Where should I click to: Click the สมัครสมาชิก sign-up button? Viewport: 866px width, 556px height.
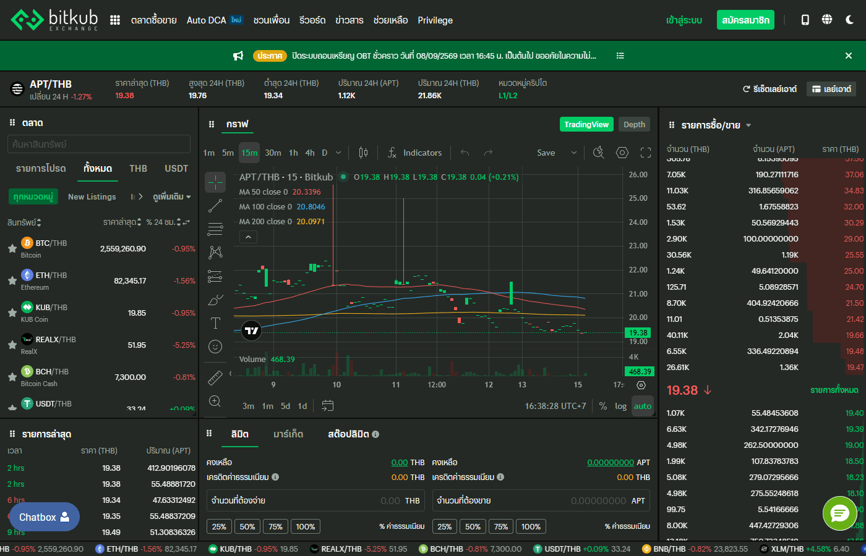[x=745, y=20]
